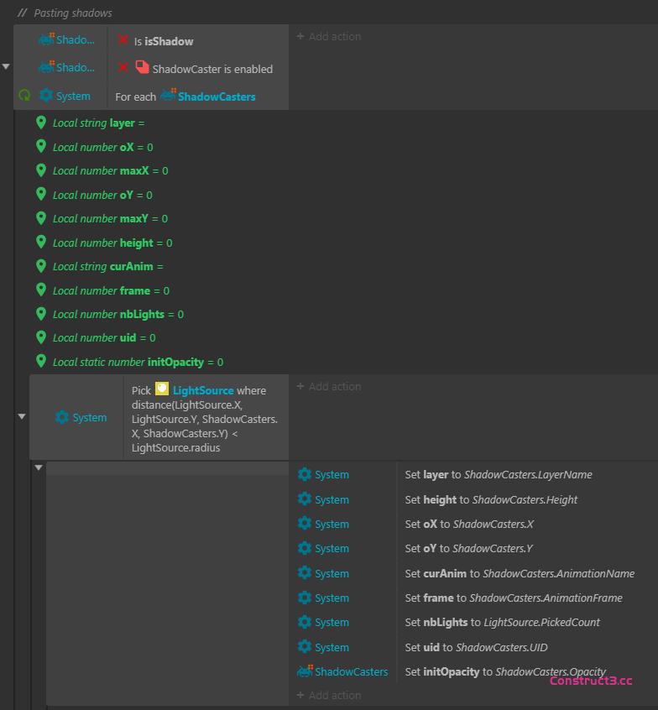Select the Local static number initOpacity variable

(x=138, y=362)
